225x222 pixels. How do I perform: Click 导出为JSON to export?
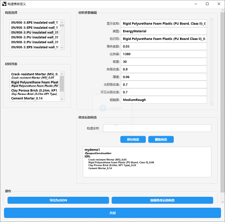(x=58, y=200)
